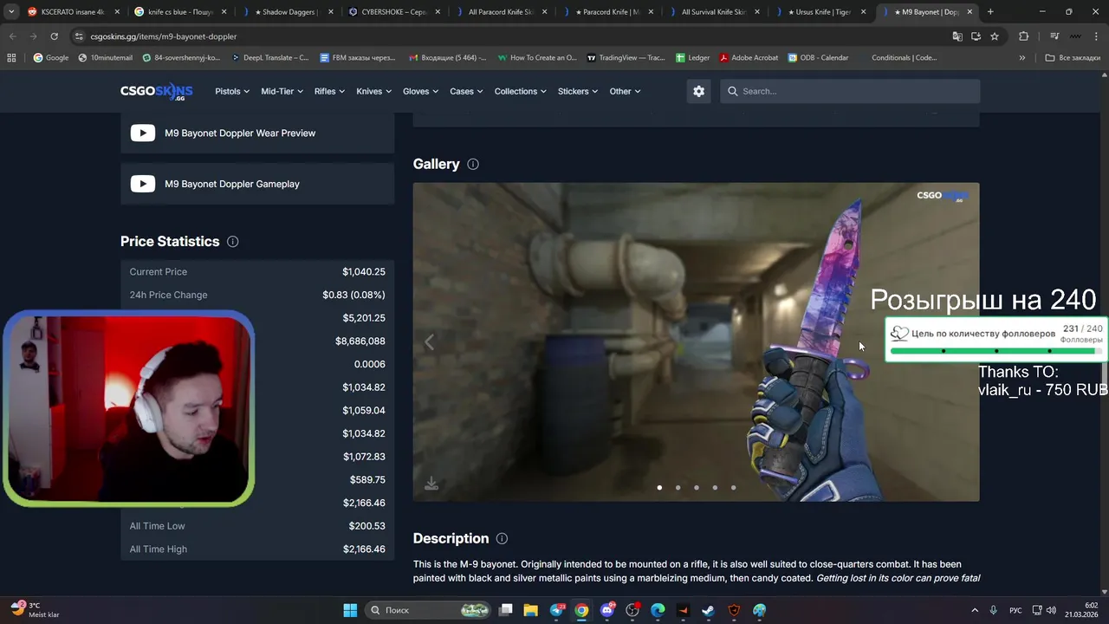Expand the Other menu

[625, 91]
